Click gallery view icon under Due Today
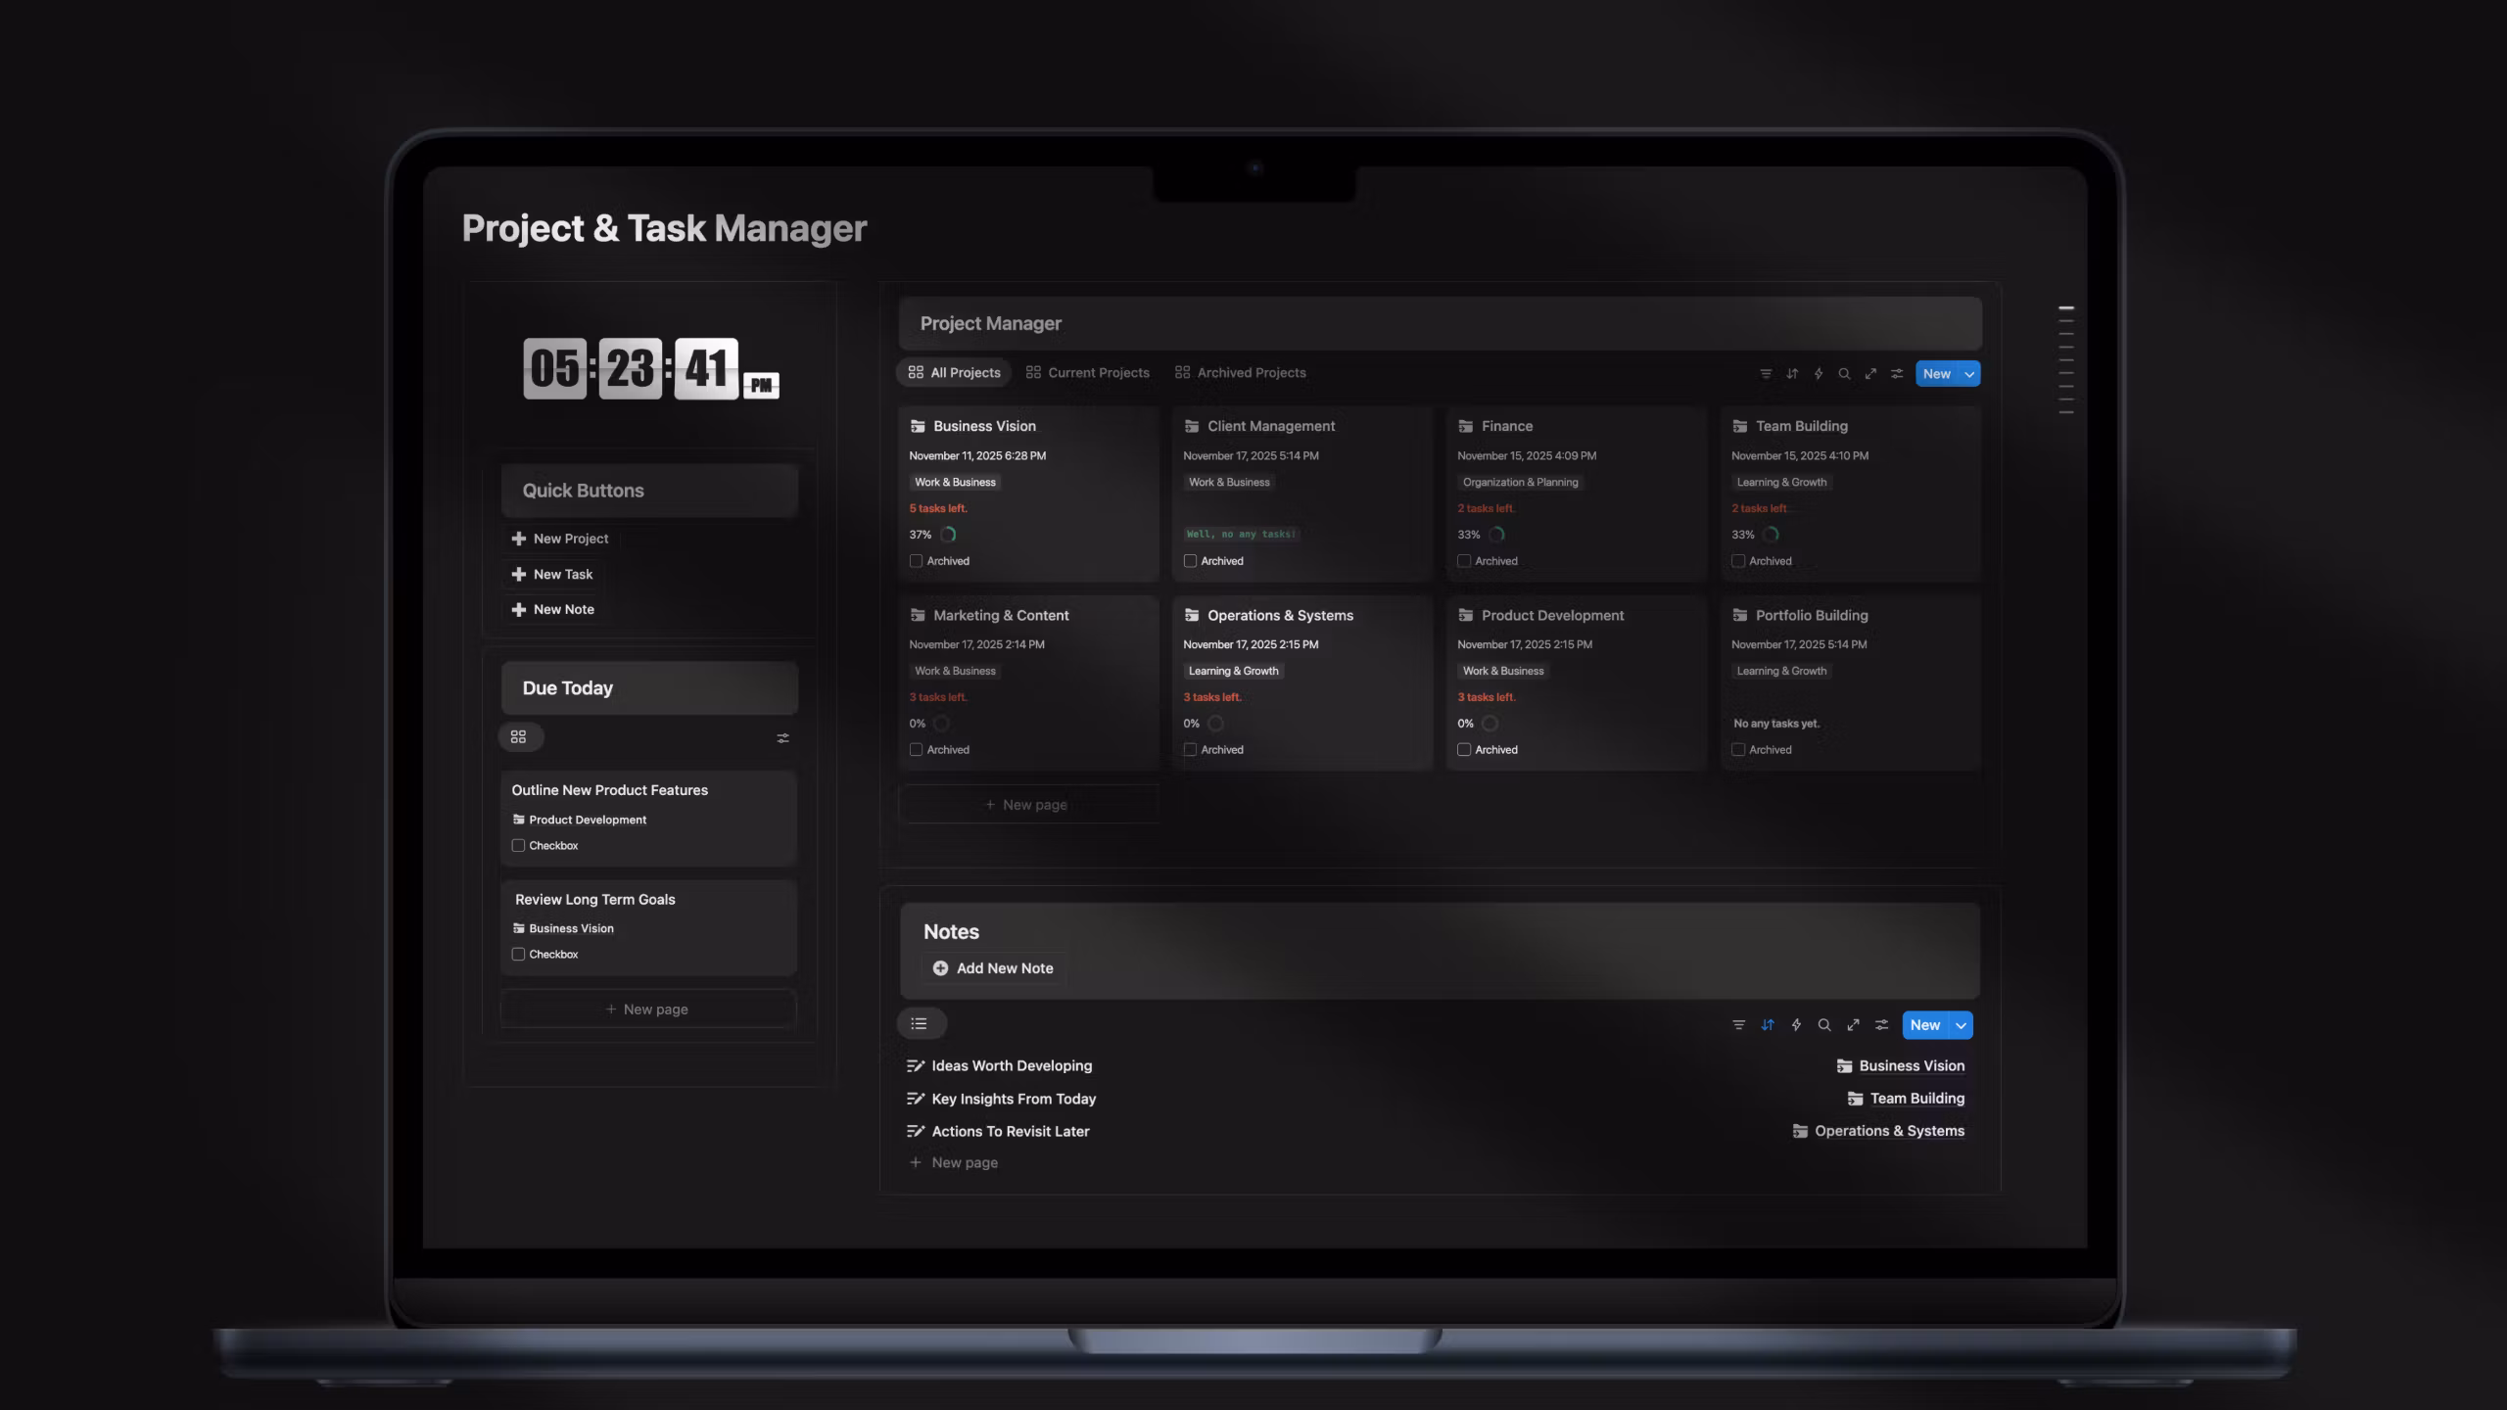Image resolution: width=2507 pixels, height=1410 pixels. tap(519, 737)
